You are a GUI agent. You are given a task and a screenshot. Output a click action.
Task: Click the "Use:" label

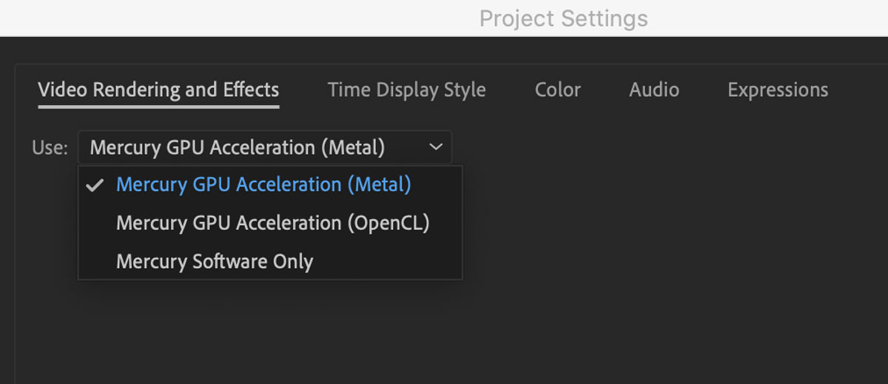tap(50, 147)
